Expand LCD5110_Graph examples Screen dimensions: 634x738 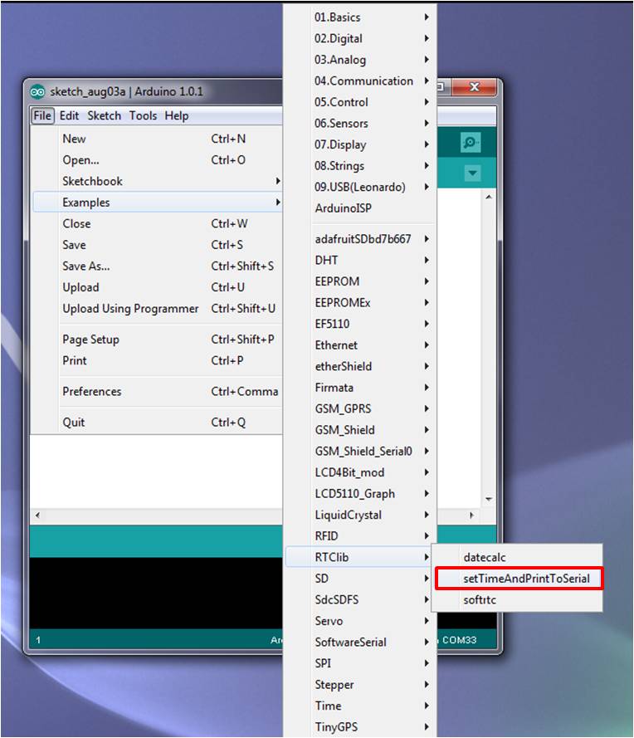(360, 494)
